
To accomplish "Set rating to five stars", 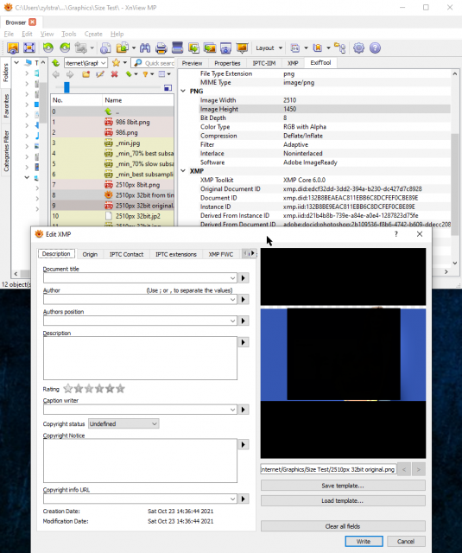I will click(121, 389).
